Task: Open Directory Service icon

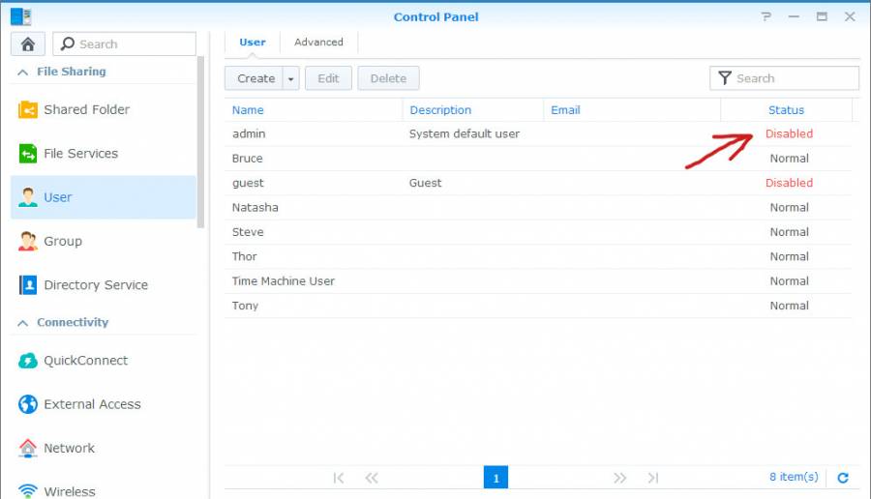Action: click(x=28, y=285)
